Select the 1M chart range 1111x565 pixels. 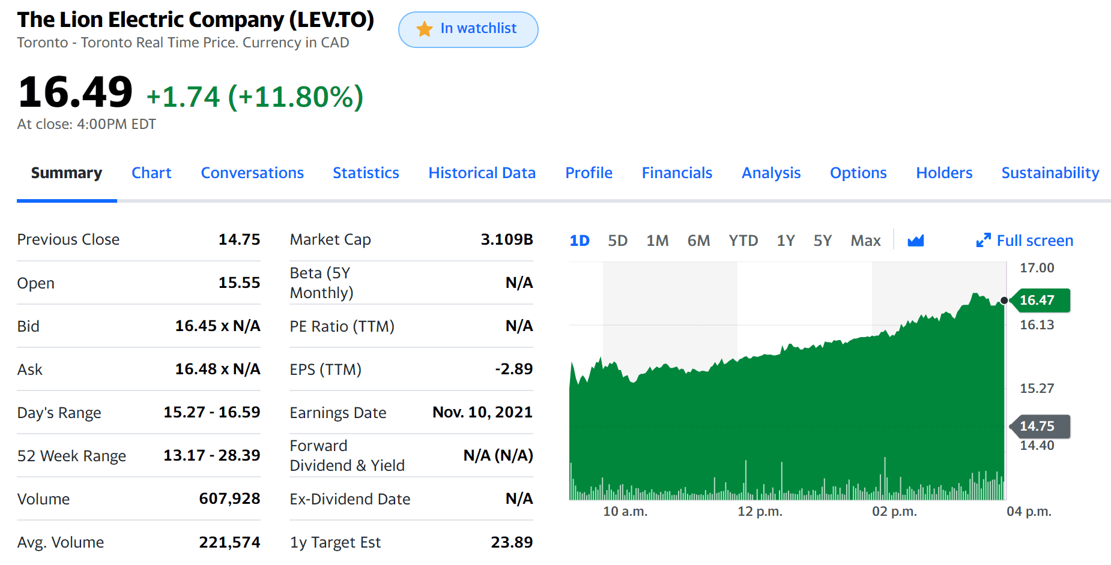click(x=657, y=240)
